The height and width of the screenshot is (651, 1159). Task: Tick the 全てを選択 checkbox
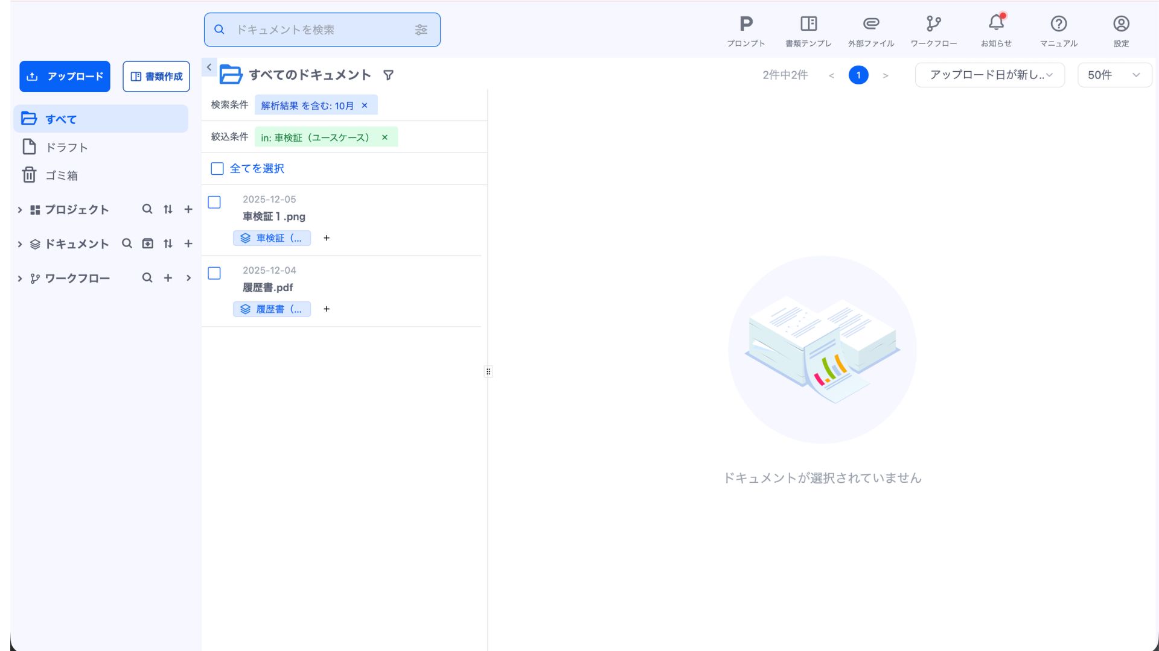(217, 169)
